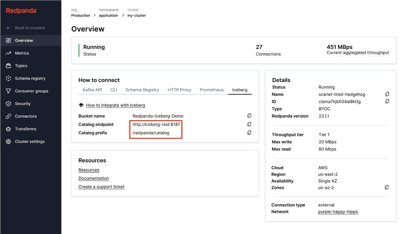Select the Topics sidebar icon
The height and width of the screenshot is (234, 403).
[22, 66]
